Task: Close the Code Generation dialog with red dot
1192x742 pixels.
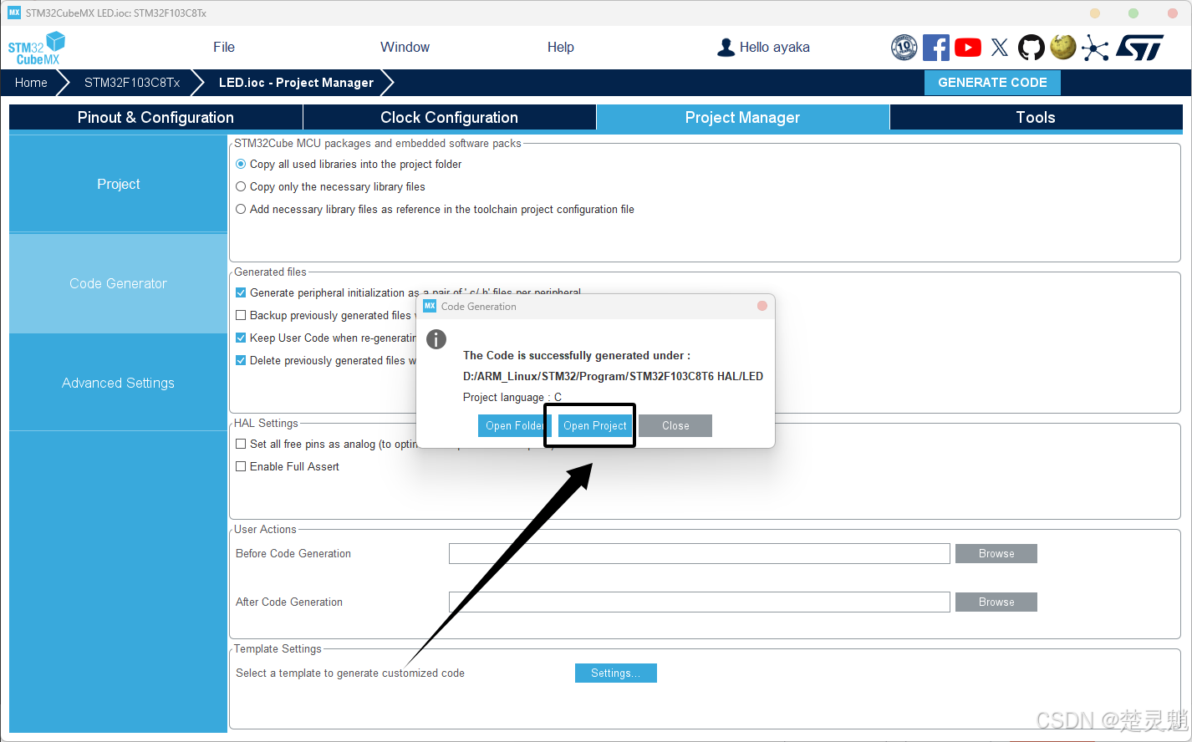Action: (x=762, y=306)
